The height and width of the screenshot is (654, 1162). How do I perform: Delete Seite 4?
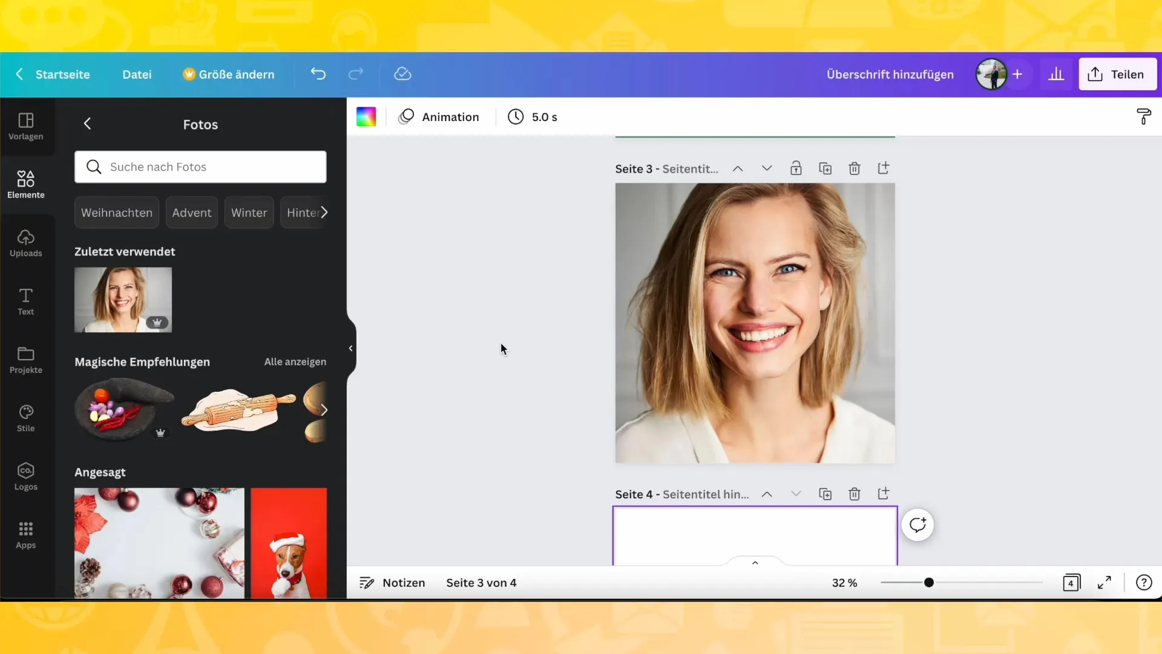[x=854, y=494]
